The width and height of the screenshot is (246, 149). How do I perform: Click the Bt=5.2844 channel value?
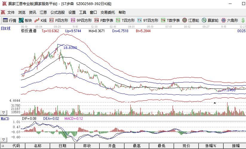[x=143, y=31]
